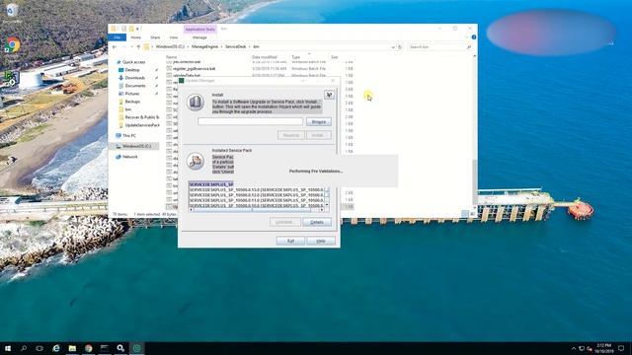Select the service pack row ending in 13.0

(x=257, y=189)
